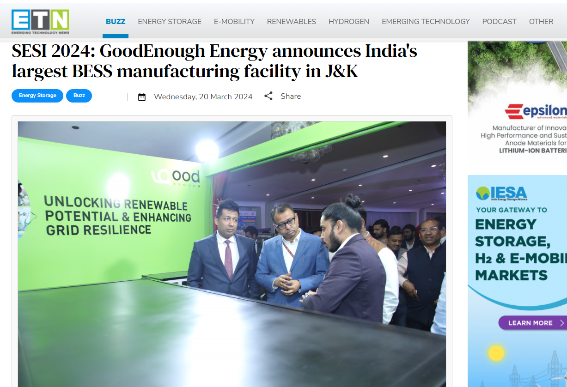Screen dimensions: 567x387
Task: Click the Energy Storage tag pill
Action: tap(37, 96)
